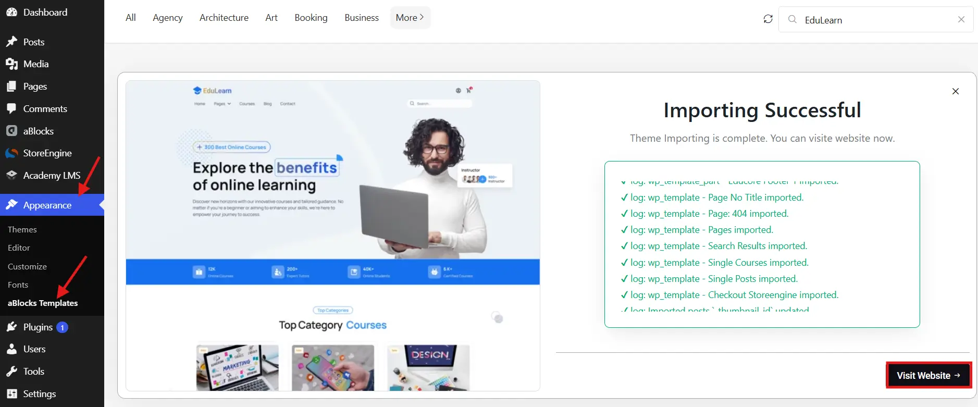Image resolution: width=978 pixels, height=407 pixels.
Task: Click the Appearance paintbrush icon
Action: 11,205
